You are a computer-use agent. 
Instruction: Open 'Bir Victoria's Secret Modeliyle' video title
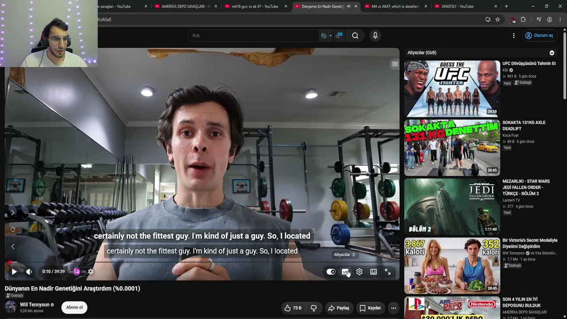[x=530, y=243]
